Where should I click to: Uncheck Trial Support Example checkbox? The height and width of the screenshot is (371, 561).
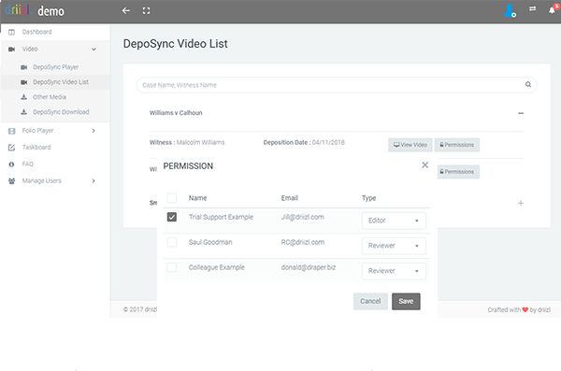coord(172,217)
